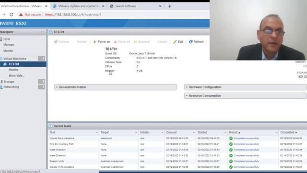Click the Recent tasks panel icon
307x173 pixels.
[x=51, y=126]
